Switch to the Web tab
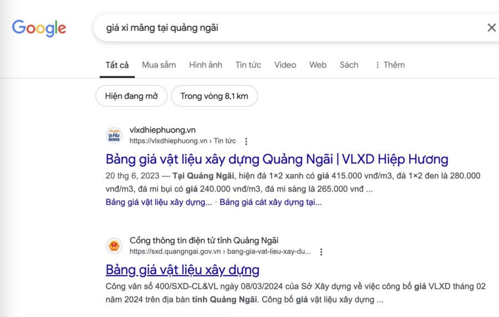The image size is (499, 317). pyautogui.click(x=318, y=65)
